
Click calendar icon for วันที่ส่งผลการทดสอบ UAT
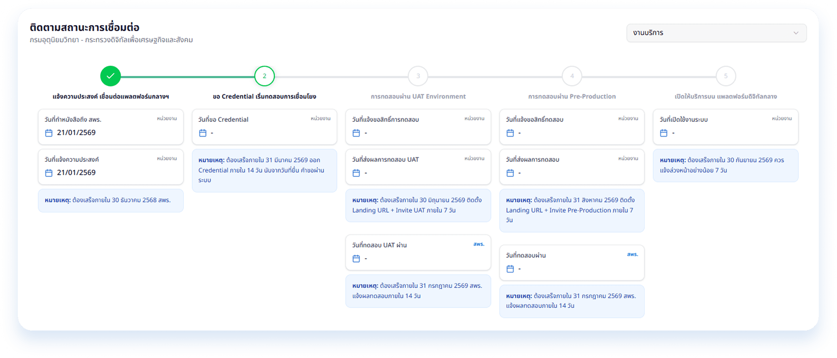pos(356,173)
